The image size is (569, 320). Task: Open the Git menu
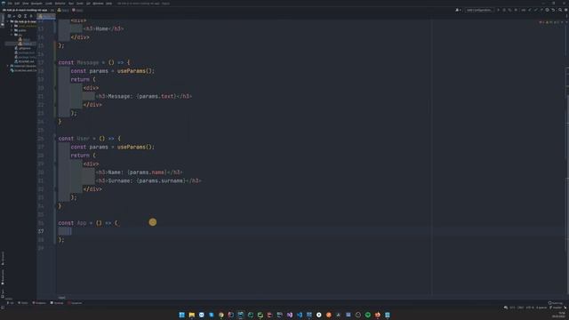click(x=88, y=4)
